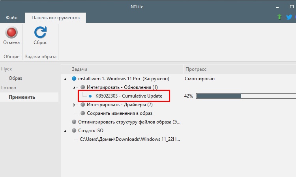Select KB5022303 - Cumulative Update row
Image resolution: width=296 pixels, height=177 pixels.
[129, 96]
